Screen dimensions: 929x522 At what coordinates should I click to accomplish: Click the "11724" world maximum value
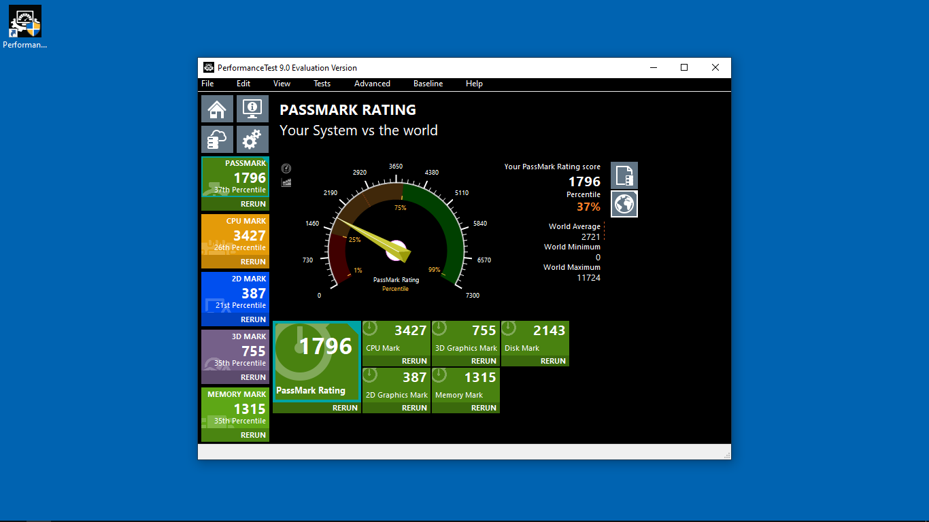pos(589,278)
